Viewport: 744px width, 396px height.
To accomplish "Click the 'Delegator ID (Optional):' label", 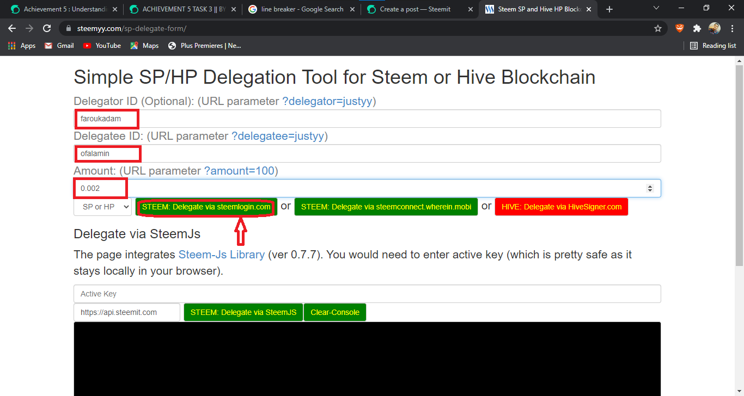I will [134, 101].
